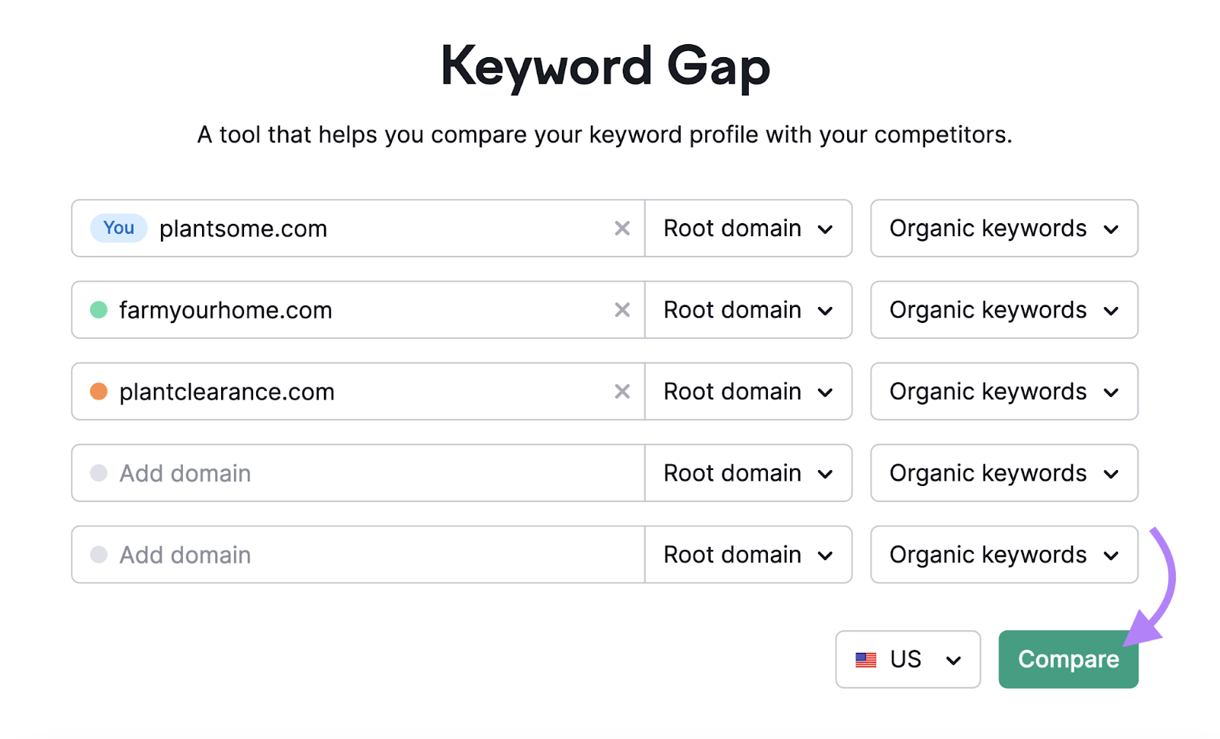Viewport: 1220px width, 739px height.
Task: Click the green dot beside farmyourhome.com
Action: tap(98, 310)
